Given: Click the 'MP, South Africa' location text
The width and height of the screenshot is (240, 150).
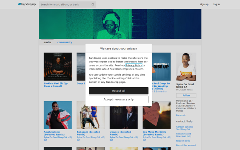Looking at the screenshot, I should [x=184, y=90].
